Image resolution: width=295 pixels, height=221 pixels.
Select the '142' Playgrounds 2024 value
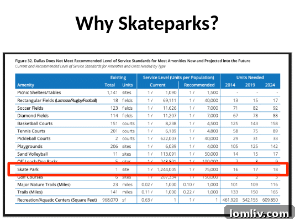point(274,146)
